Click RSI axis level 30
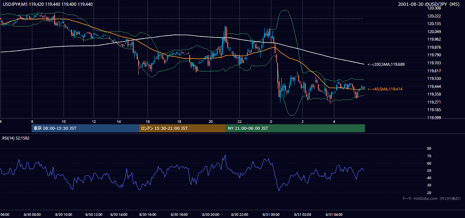The image size is (465, 218). [x=429, y=185]
